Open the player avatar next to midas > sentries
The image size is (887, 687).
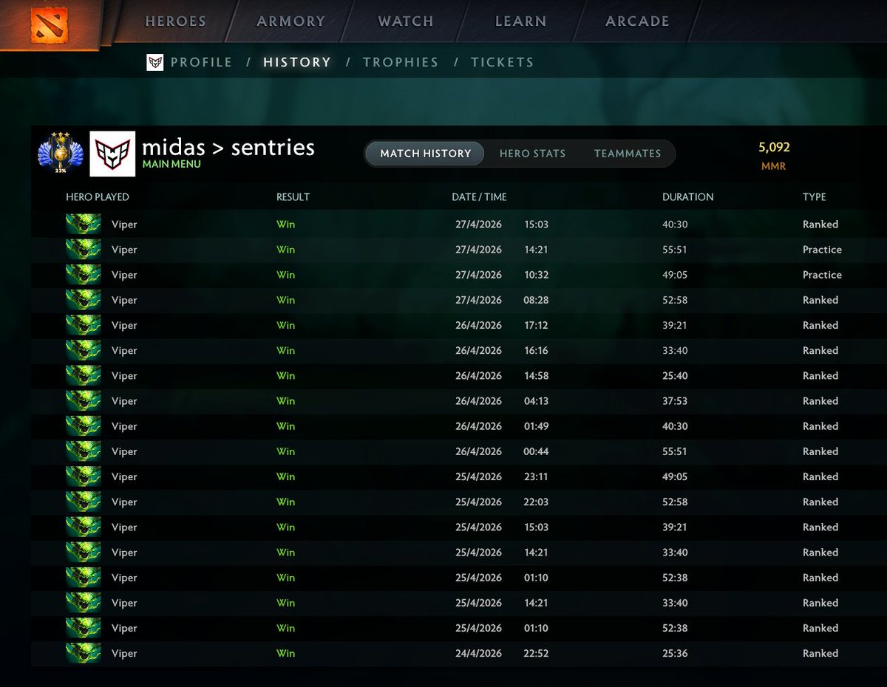click(112, 154)
